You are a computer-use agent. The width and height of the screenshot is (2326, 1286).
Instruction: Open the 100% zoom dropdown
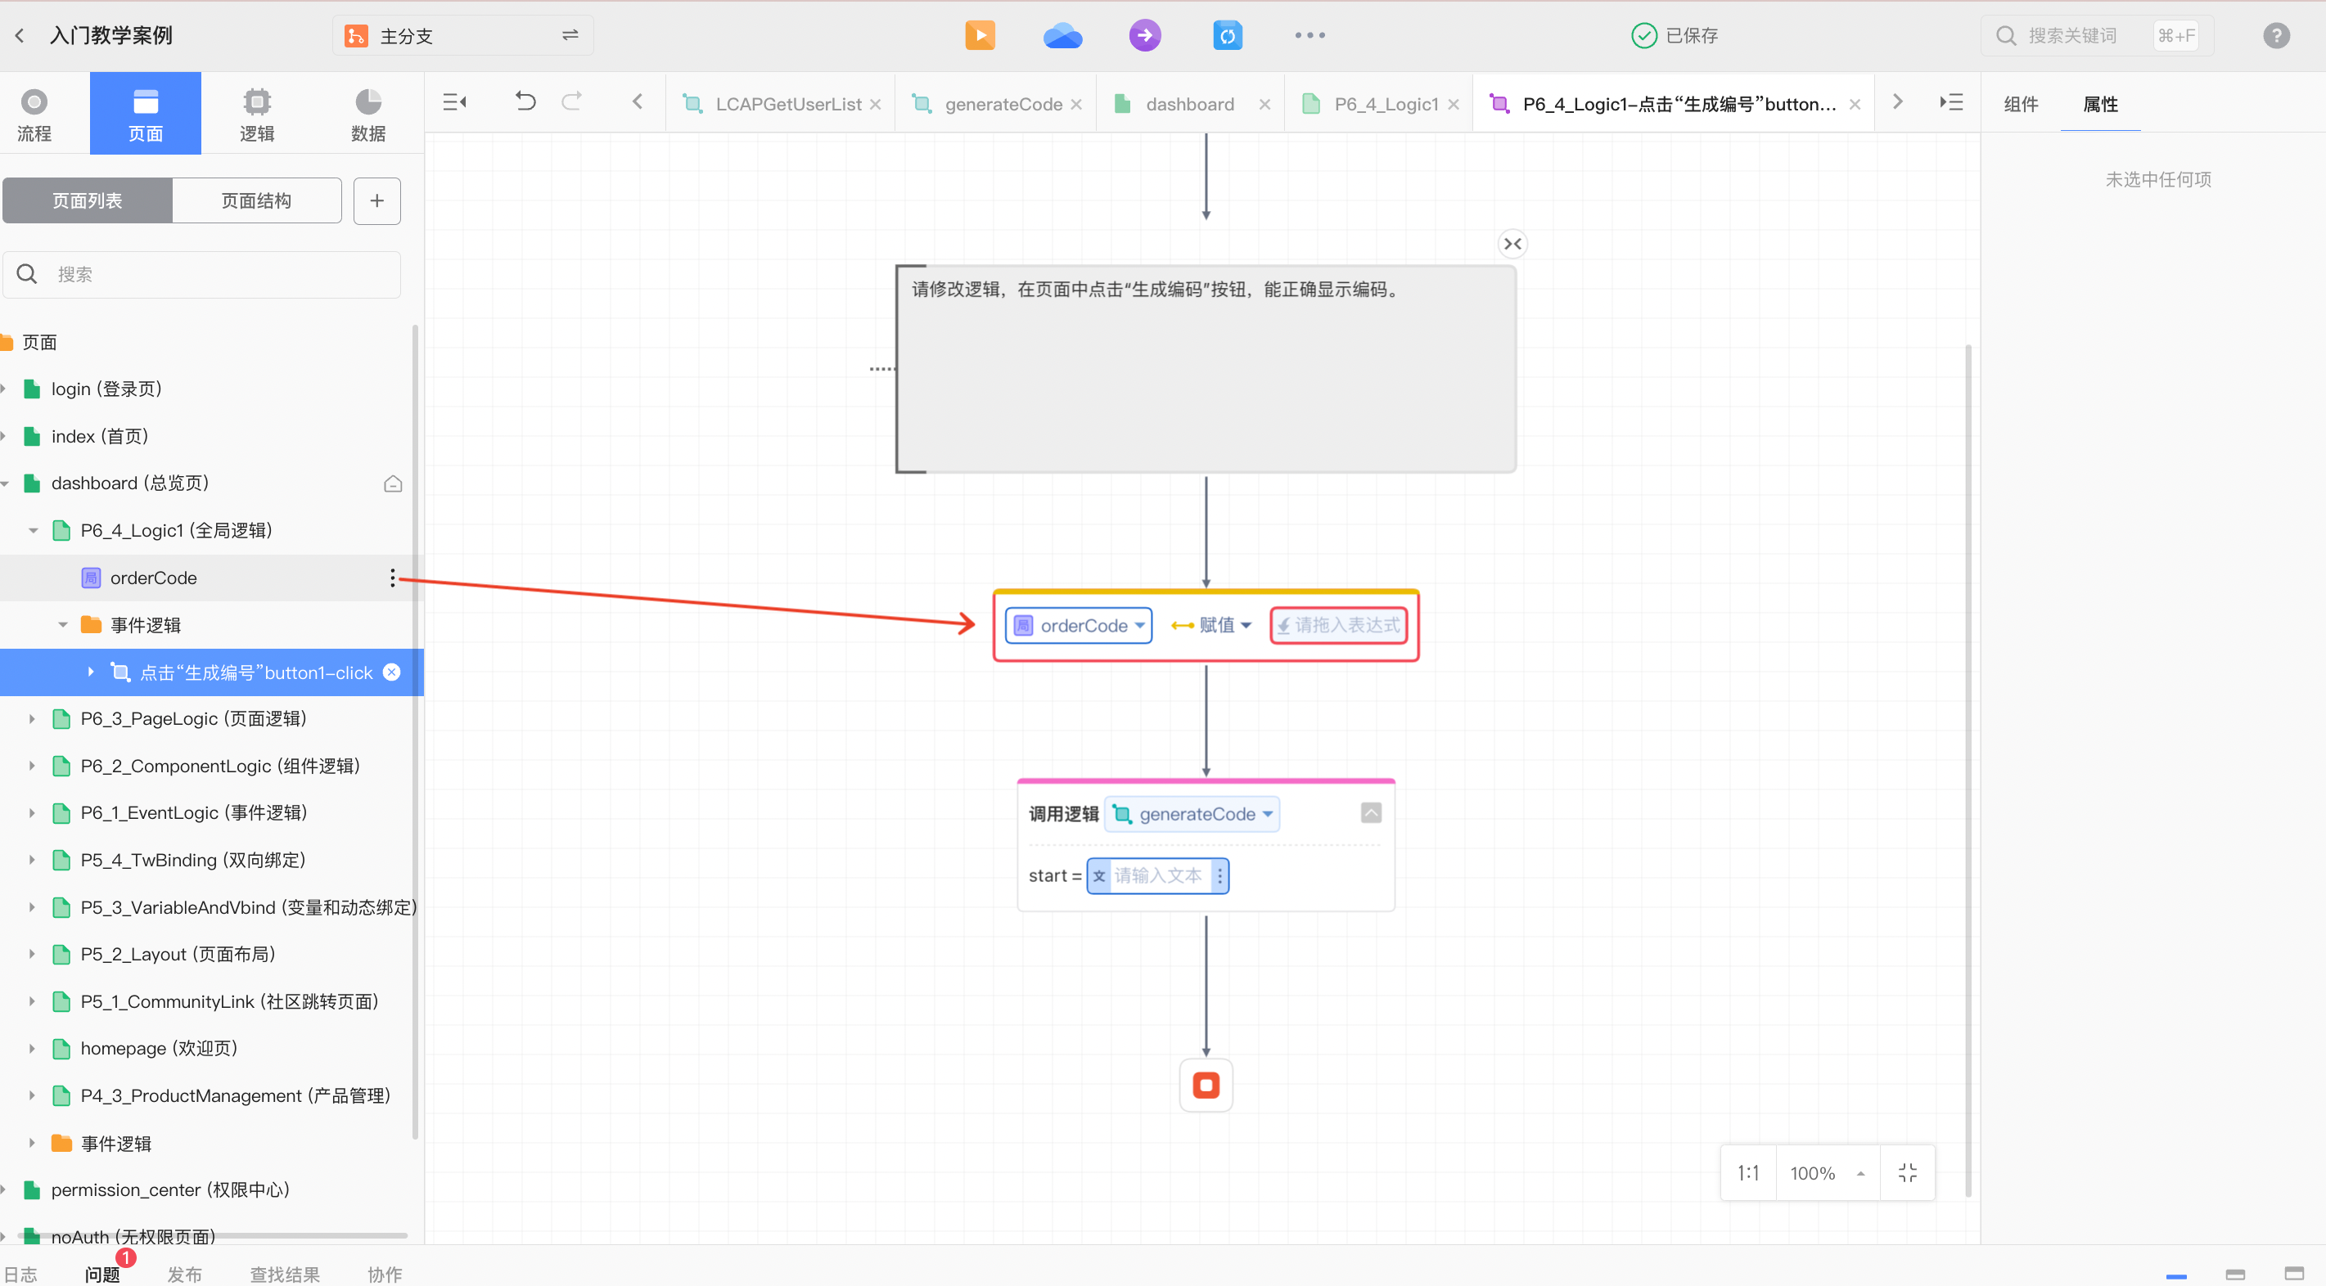pyautogui.click(x=1827, y=1172)
